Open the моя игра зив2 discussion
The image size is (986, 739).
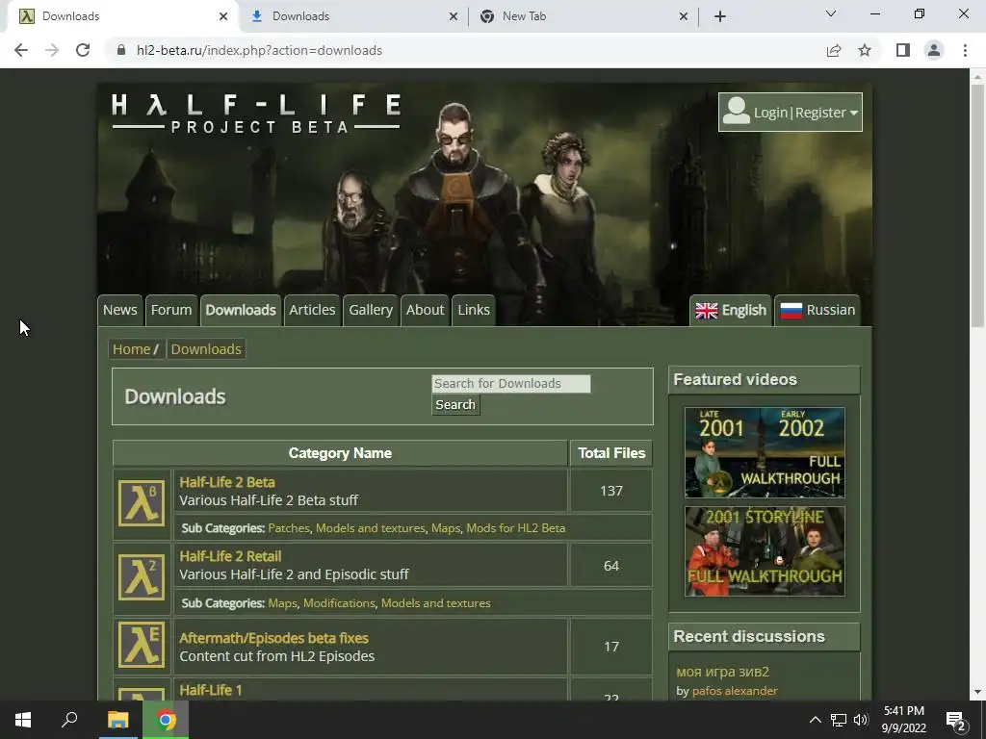coord(722,672)
